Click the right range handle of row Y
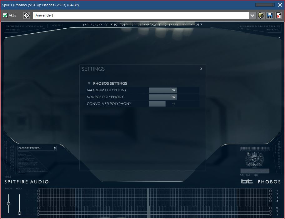This screenshot has height=219, width=285. pyautogui.click(x=270, y=214)
